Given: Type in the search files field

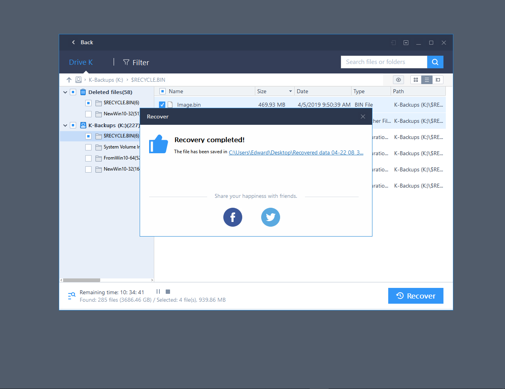Looking at the screenshot, I should point(383,62).
